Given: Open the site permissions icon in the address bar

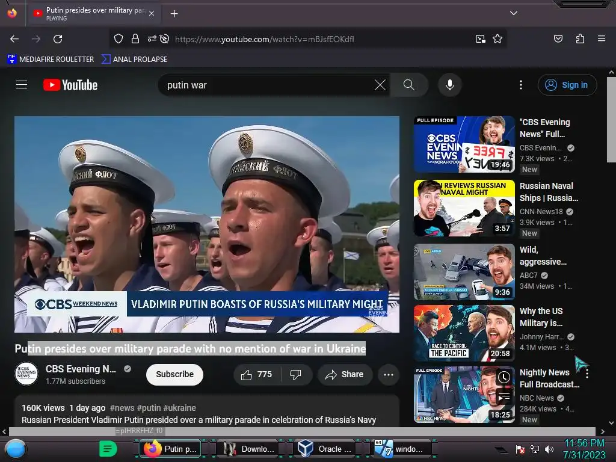Looking at the screenshot, I should coord(152,38).
